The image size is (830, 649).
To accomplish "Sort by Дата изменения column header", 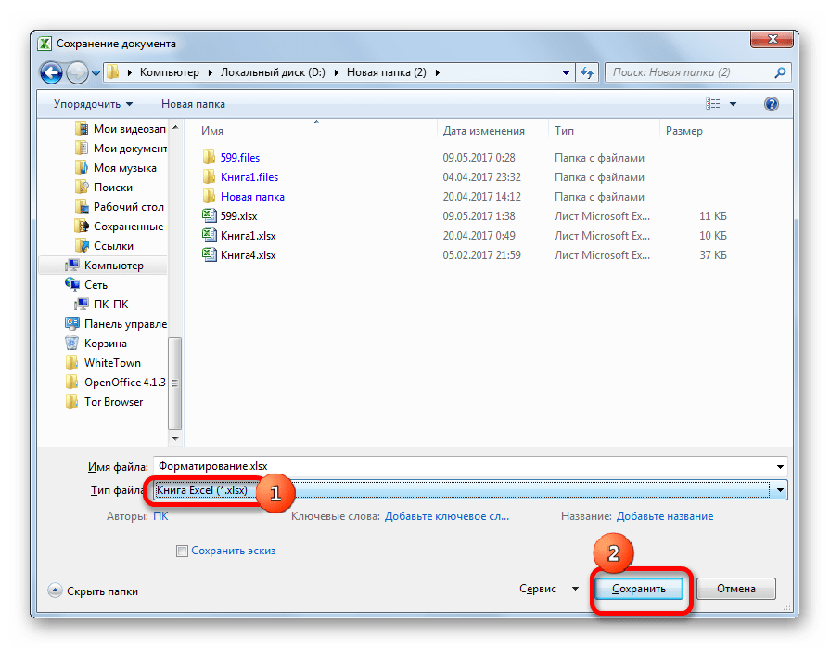I will 484,131.
